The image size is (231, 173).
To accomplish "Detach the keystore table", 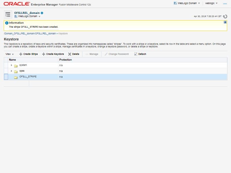I will (140, 54).
